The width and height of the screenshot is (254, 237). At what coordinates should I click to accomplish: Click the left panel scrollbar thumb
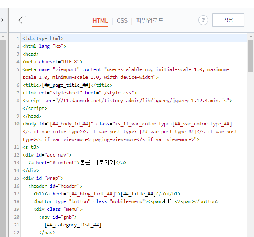(3, 139)
